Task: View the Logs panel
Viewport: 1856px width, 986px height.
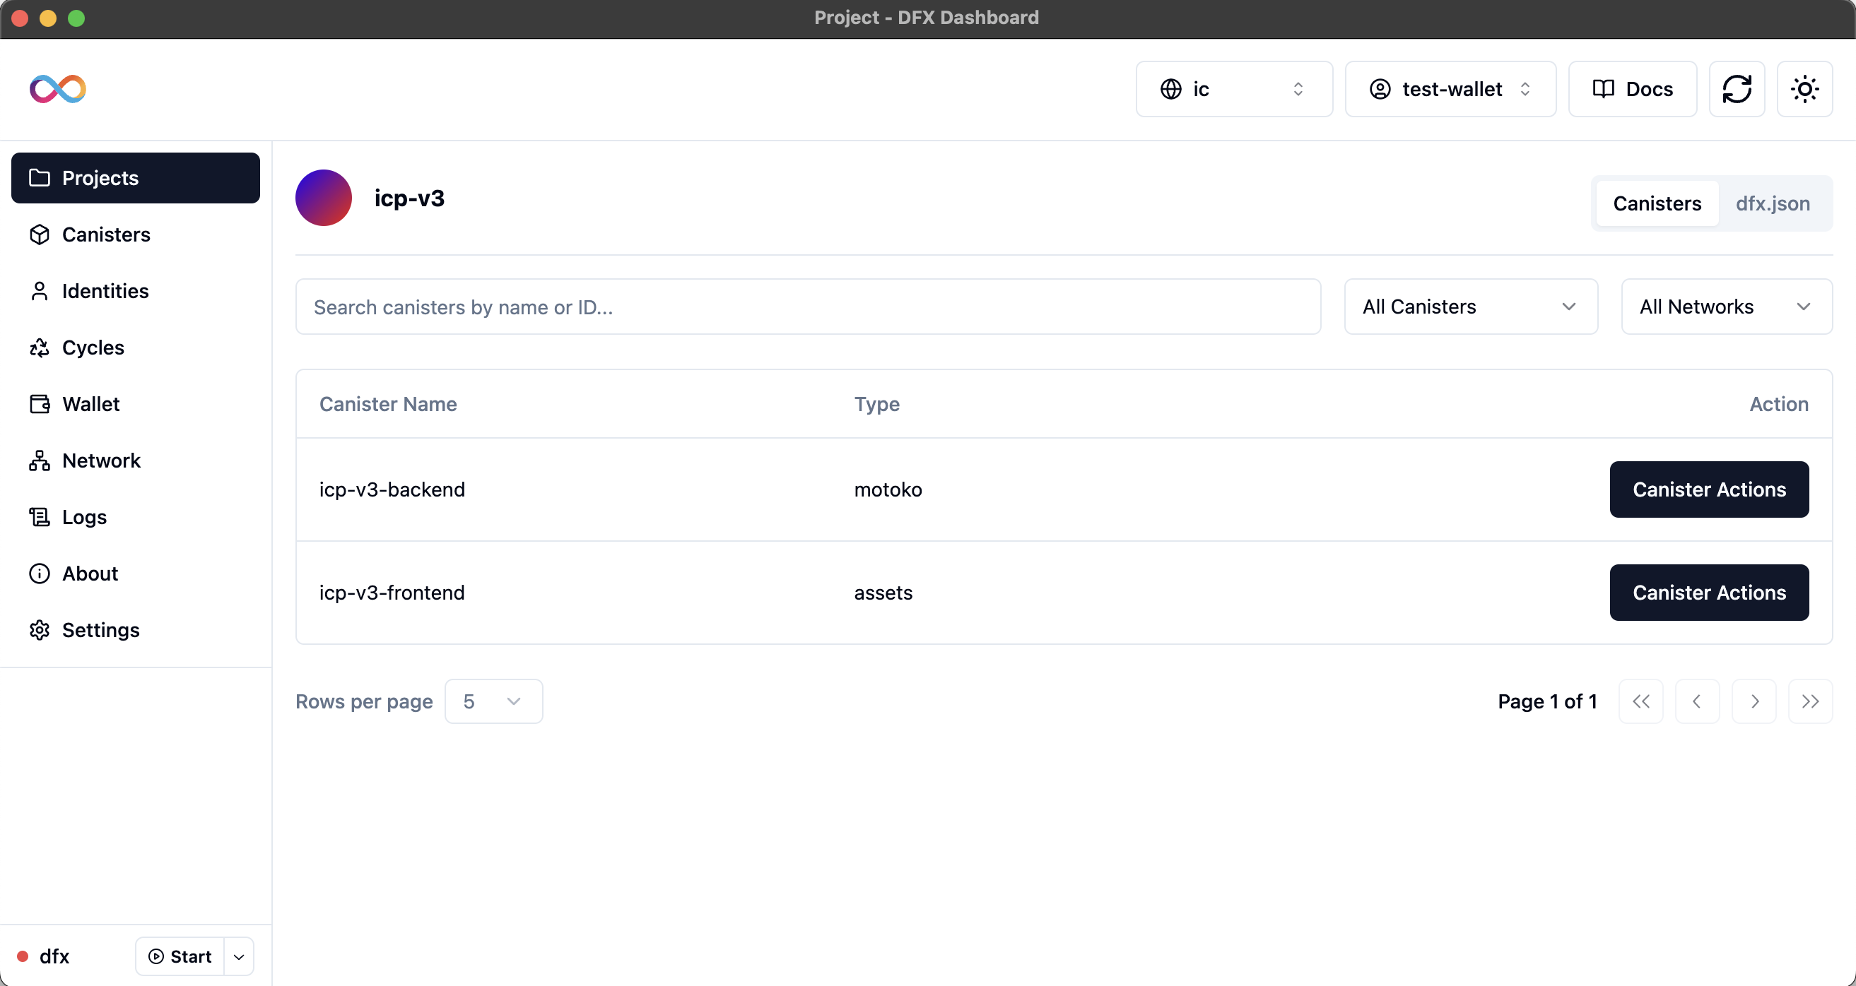Action: pyautogui.click(x=83, y=516)
